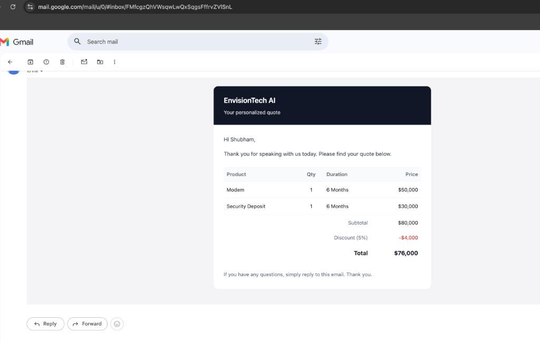
Task: Click the 'Security Deposit' product cell
Action: (246, 207)
